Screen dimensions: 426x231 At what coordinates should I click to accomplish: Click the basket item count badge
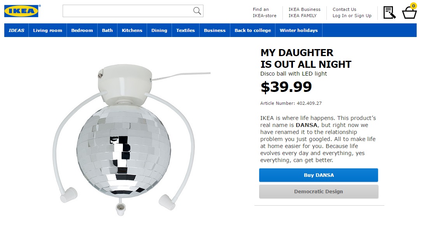[x=413, y=6]
